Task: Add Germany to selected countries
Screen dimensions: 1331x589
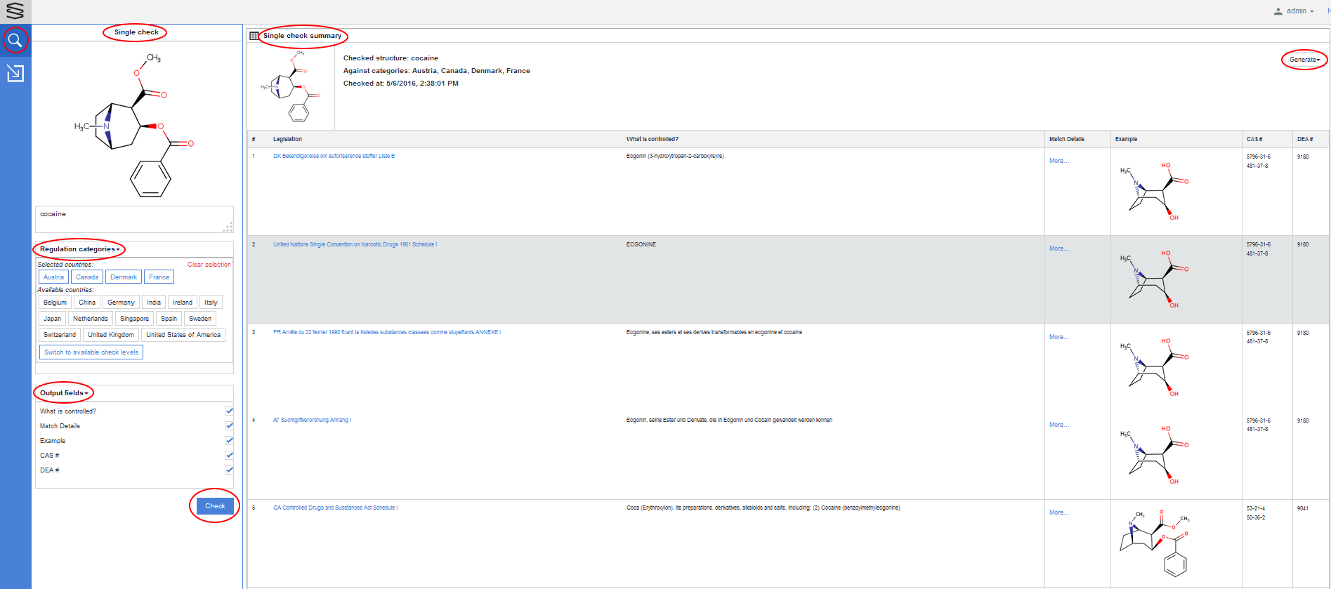Action: click(x=121, y=302)
